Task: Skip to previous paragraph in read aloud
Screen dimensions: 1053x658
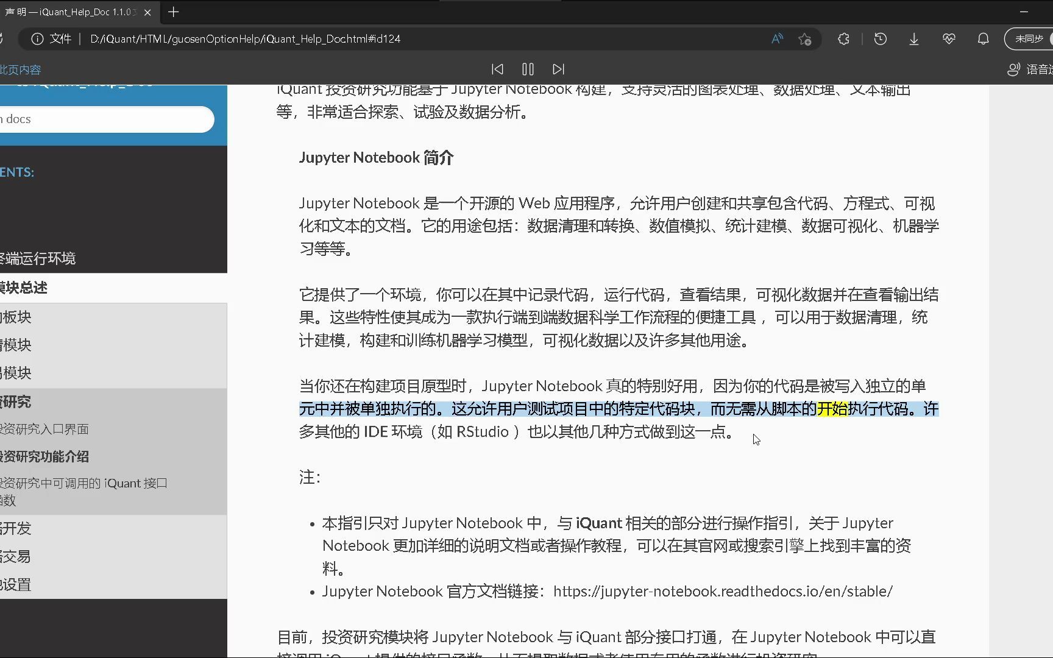Action: tap(497, 69)
